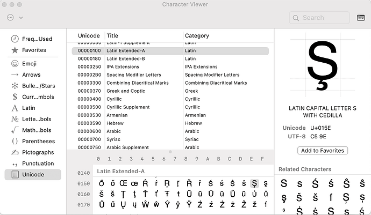Pick Š caron in Related Characters
Viewport: 371px width, 215px height.
tap(299, 197)
